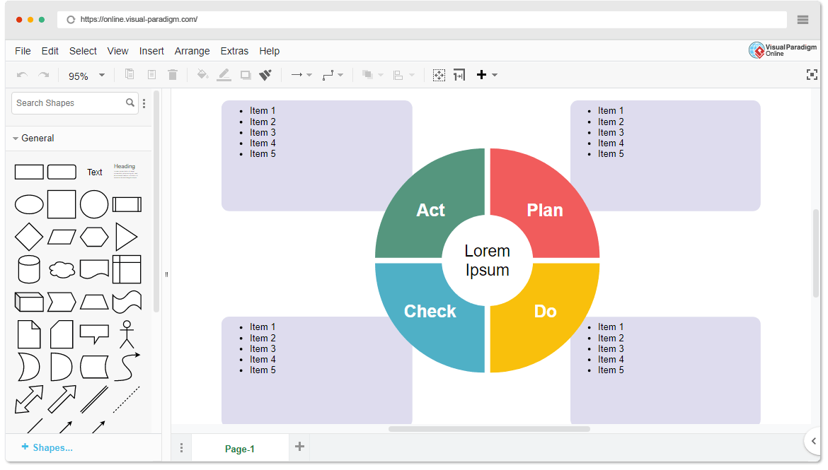828x470 pixels.
Task: Select the green Act segment
Action: point(431,205)
